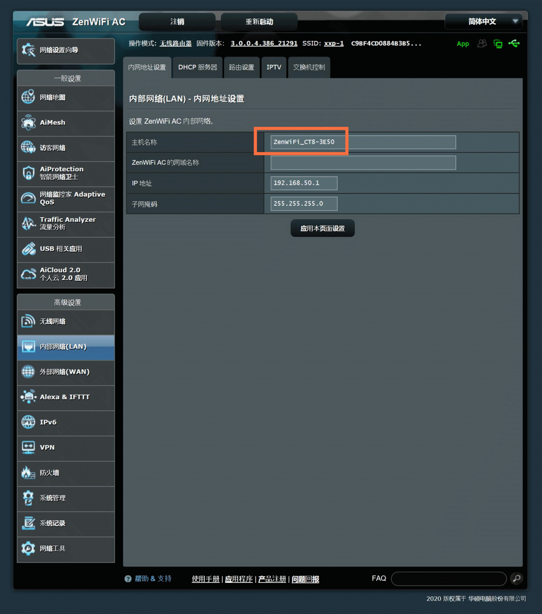Click the guest users status icon

[x=482, y=43]
